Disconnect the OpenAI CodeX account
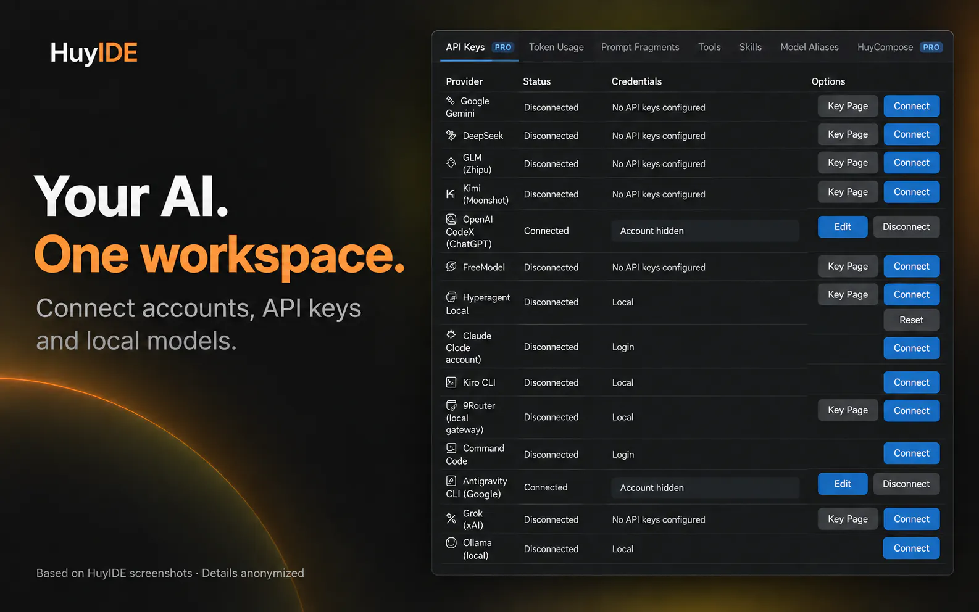The height and width of the screenshot is (612, 979). coord(906,227)
